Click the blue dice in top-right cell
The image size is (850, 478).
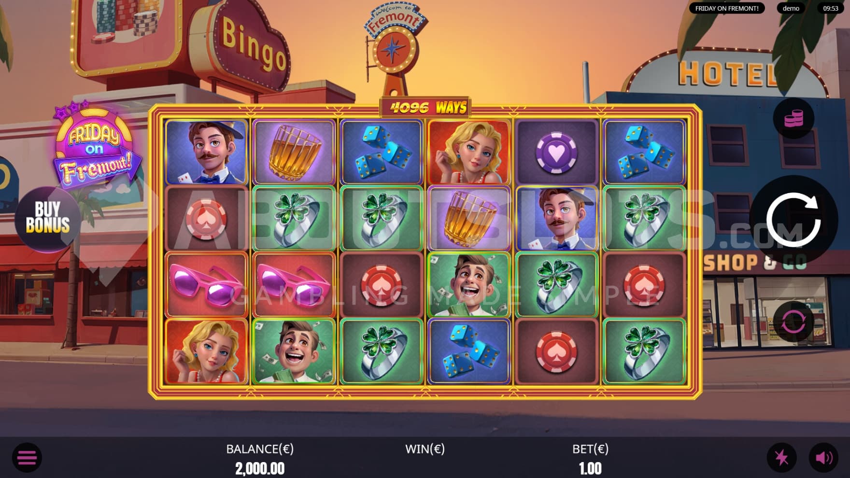coord(644,152)
